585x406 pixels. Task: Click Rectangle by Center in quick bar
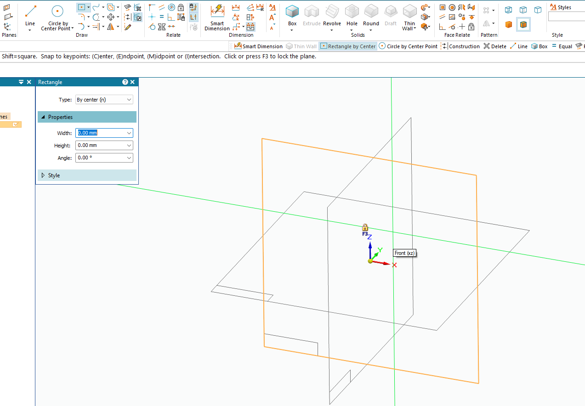click(348, 46)
